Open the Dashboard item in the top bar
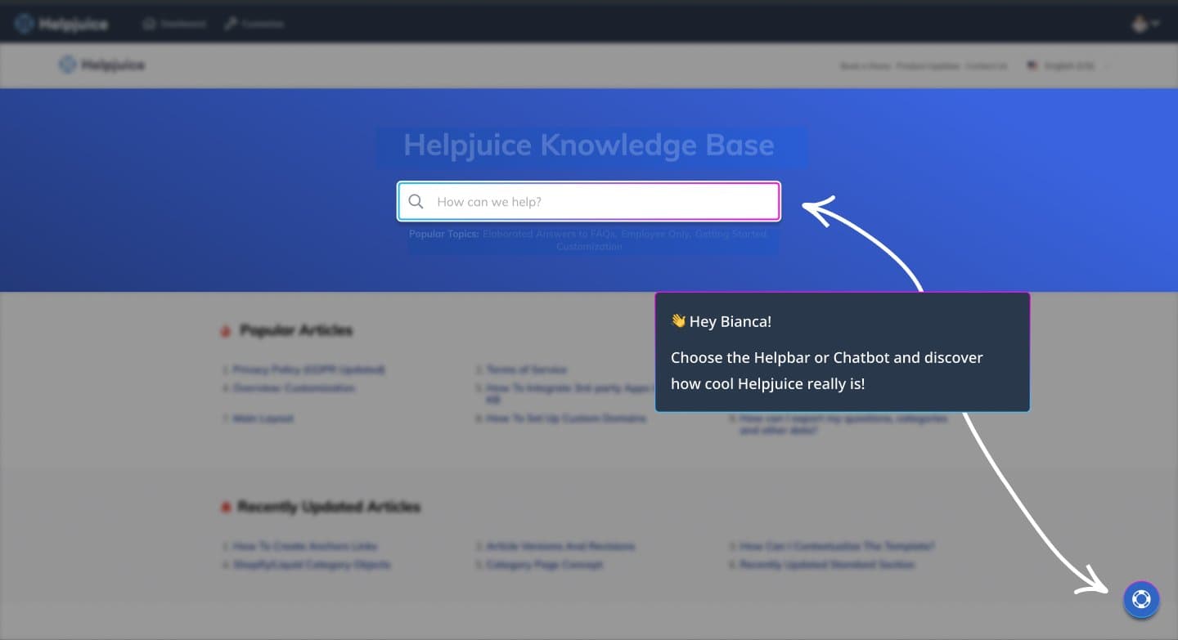The height and width of the screenshot is (640, 1178). (174, 24)
